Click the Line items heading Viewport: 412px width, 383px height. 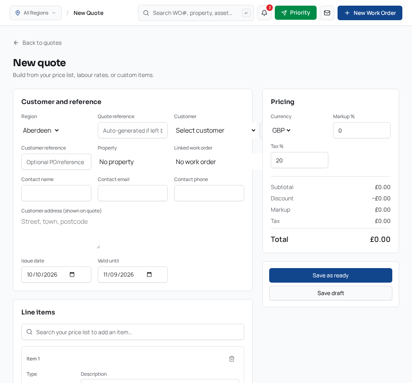38,312
